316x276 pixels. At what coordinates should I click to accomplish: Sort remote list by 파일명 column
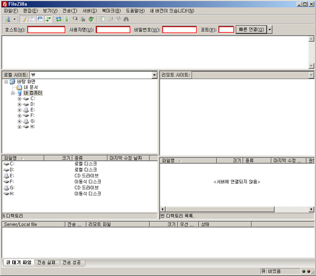(x=188, y=161)
